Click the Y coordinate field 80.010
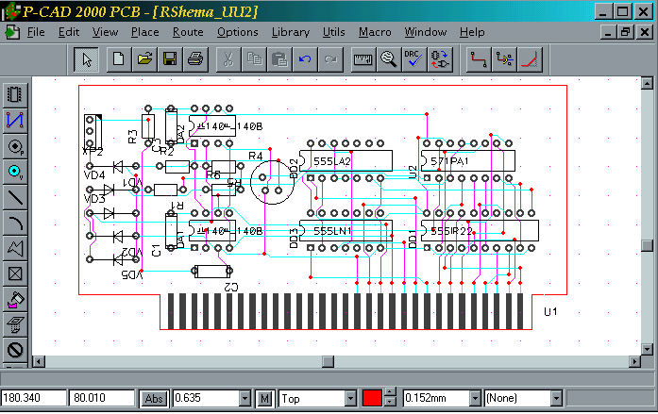This screenshot has height=414, width=658. 102,398
